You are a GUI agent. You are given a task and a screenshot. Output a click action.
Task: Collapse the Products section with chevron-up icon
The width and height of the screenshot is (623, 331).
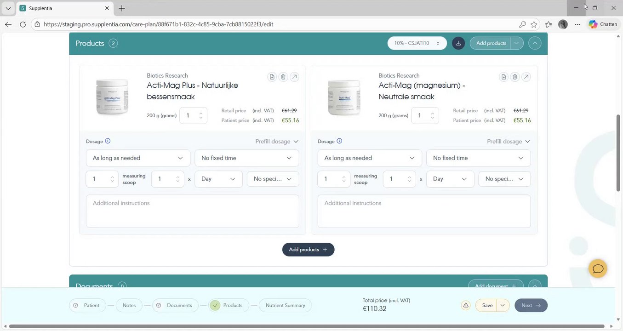click(x=535, y=43)
